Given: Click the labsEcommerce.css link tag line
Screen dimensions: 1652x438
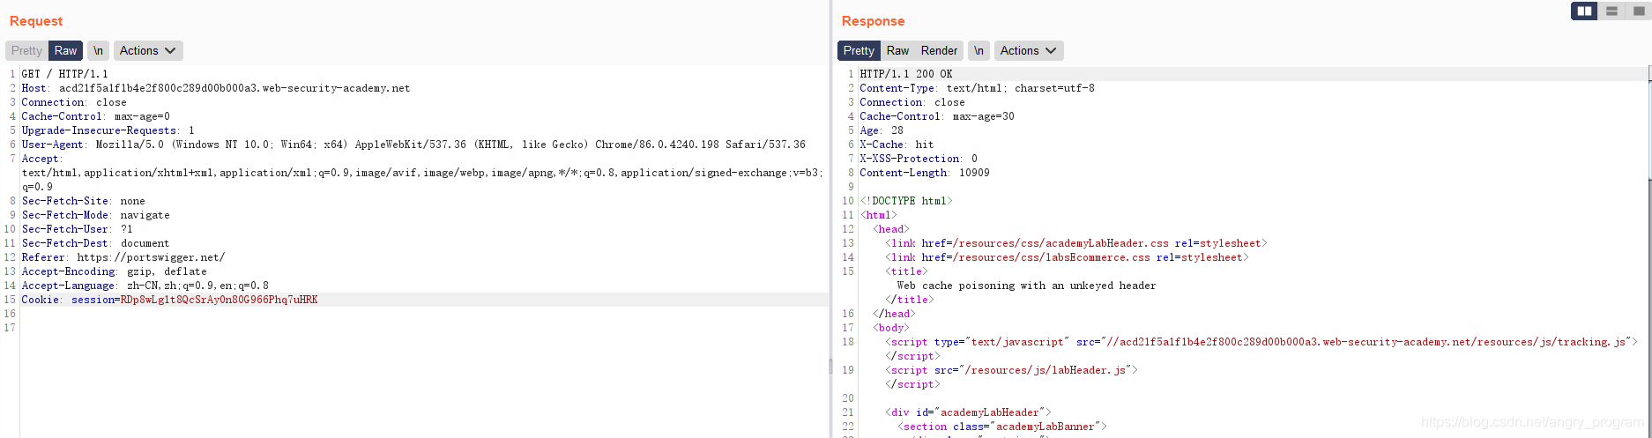Looking at the screenshot, I should (1067, 257).
